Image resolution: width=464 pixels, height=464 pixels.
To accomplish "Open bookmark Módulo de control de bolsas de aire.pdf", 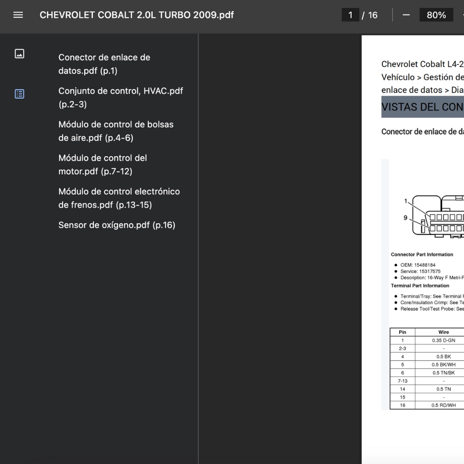I will [x=116, y=131].
